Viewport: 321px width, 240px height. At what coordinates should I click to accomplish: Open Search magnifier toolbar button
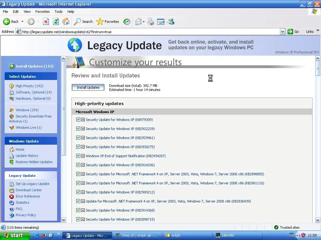click(83, 22)
